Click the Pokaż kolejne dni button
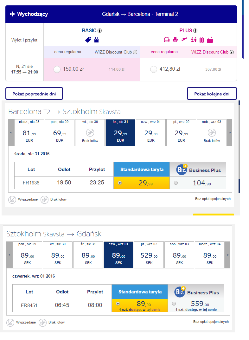 pyautogui.click(x=212, y=94)
